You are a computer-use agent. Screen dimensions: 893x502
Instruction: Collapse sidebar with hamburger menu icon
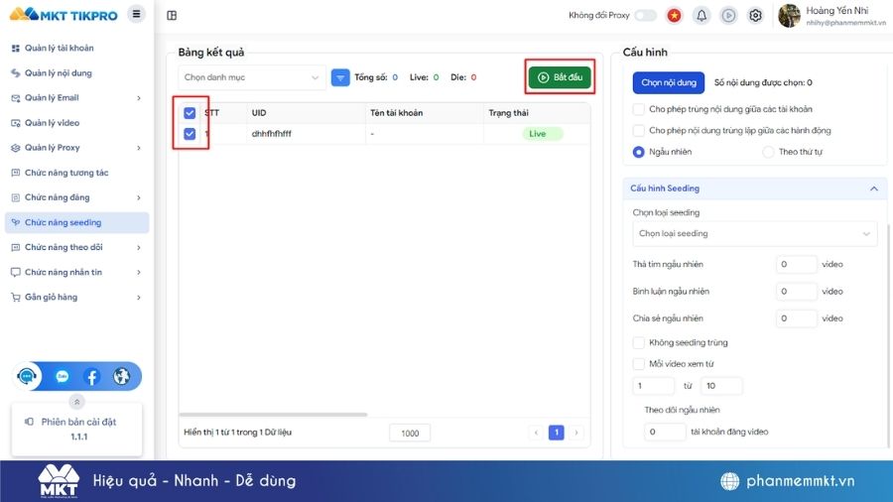click(136, 14)
